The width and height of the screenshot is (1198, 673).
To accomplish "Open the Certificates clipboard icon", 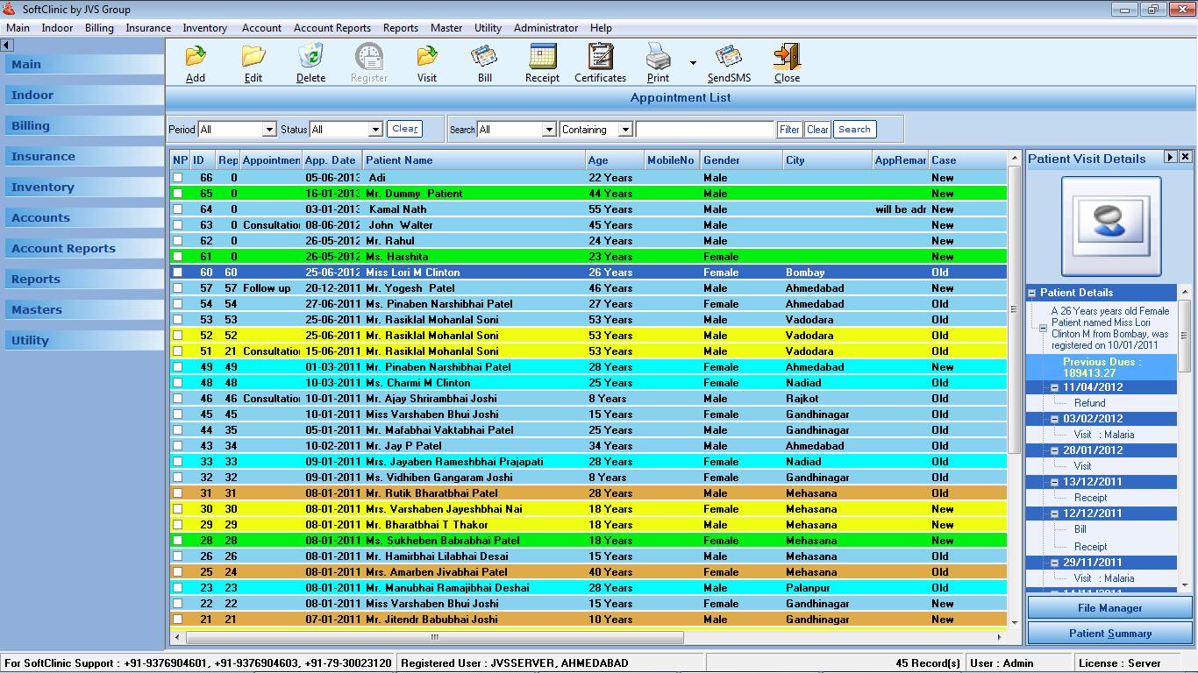I will pyautogui.click(x=600, y=58).
